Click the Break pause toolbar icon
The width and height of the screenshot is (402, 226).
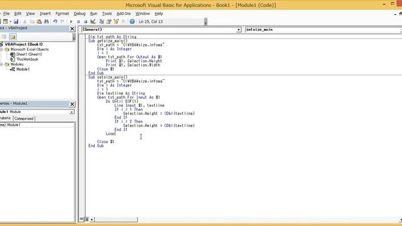click(x=79, y=21)
